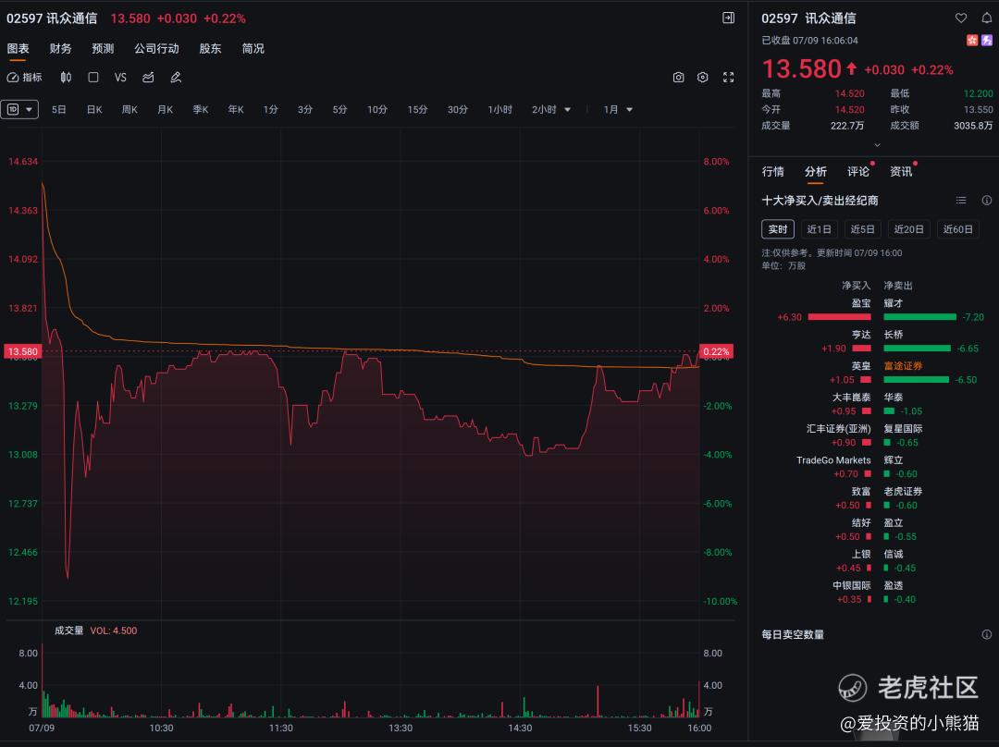
Task: Set a price alert bell icon
Action: [986, 18]
